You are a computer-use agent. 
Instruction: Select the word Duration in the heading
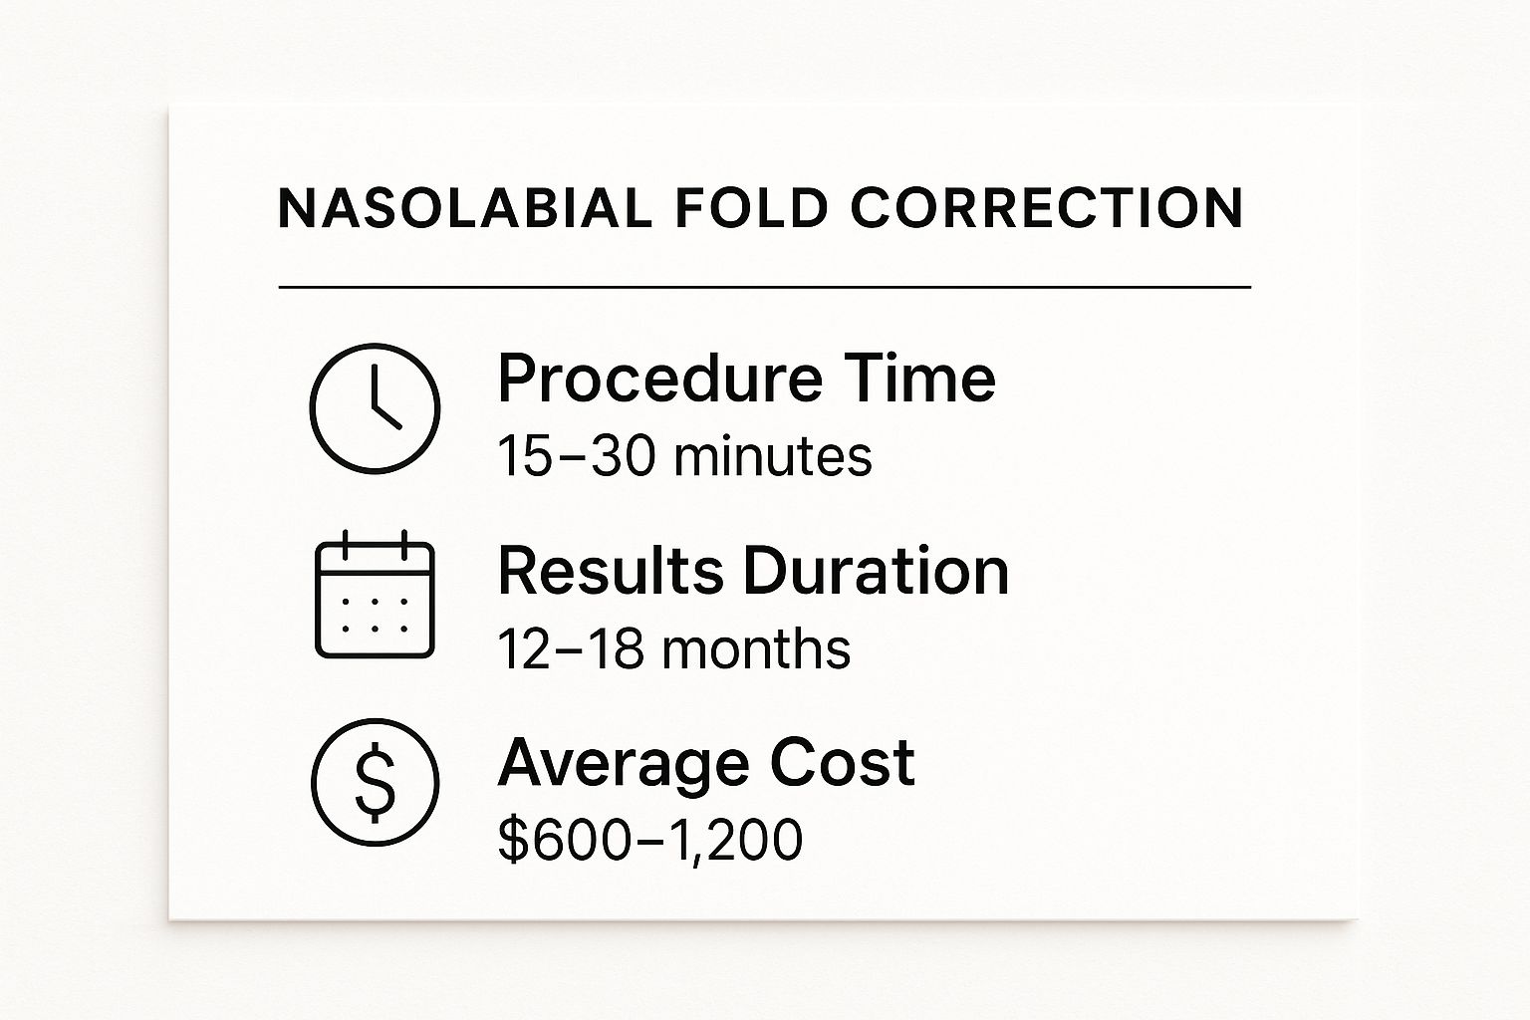[x=876, y=572]
